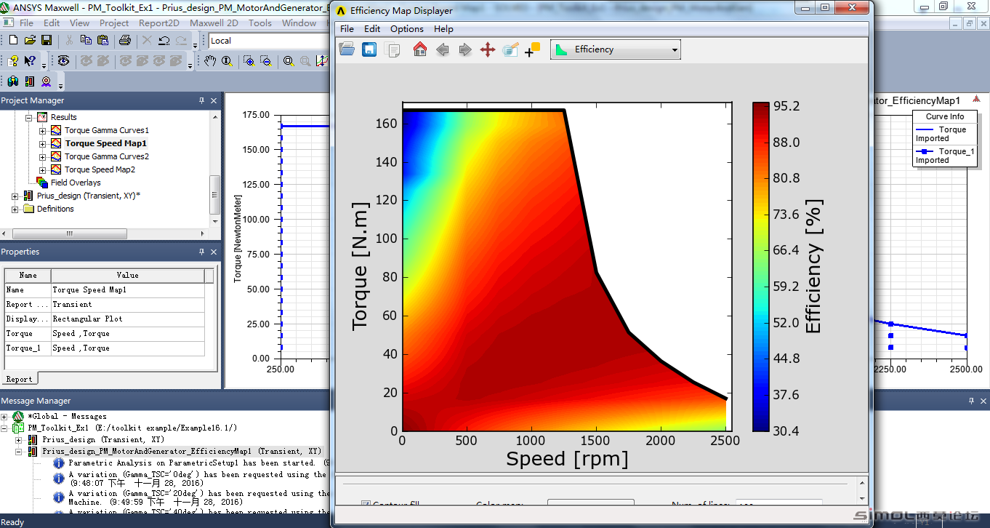990x528 pixels.
Task: Pin the Properties panel
Action: pos(201,252)
